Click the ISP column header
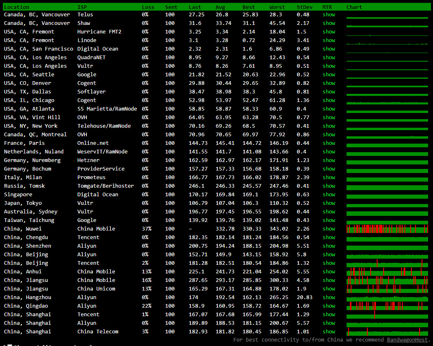Image resolution: width=433 pixels, height=346 pixels. click(82, 7)
